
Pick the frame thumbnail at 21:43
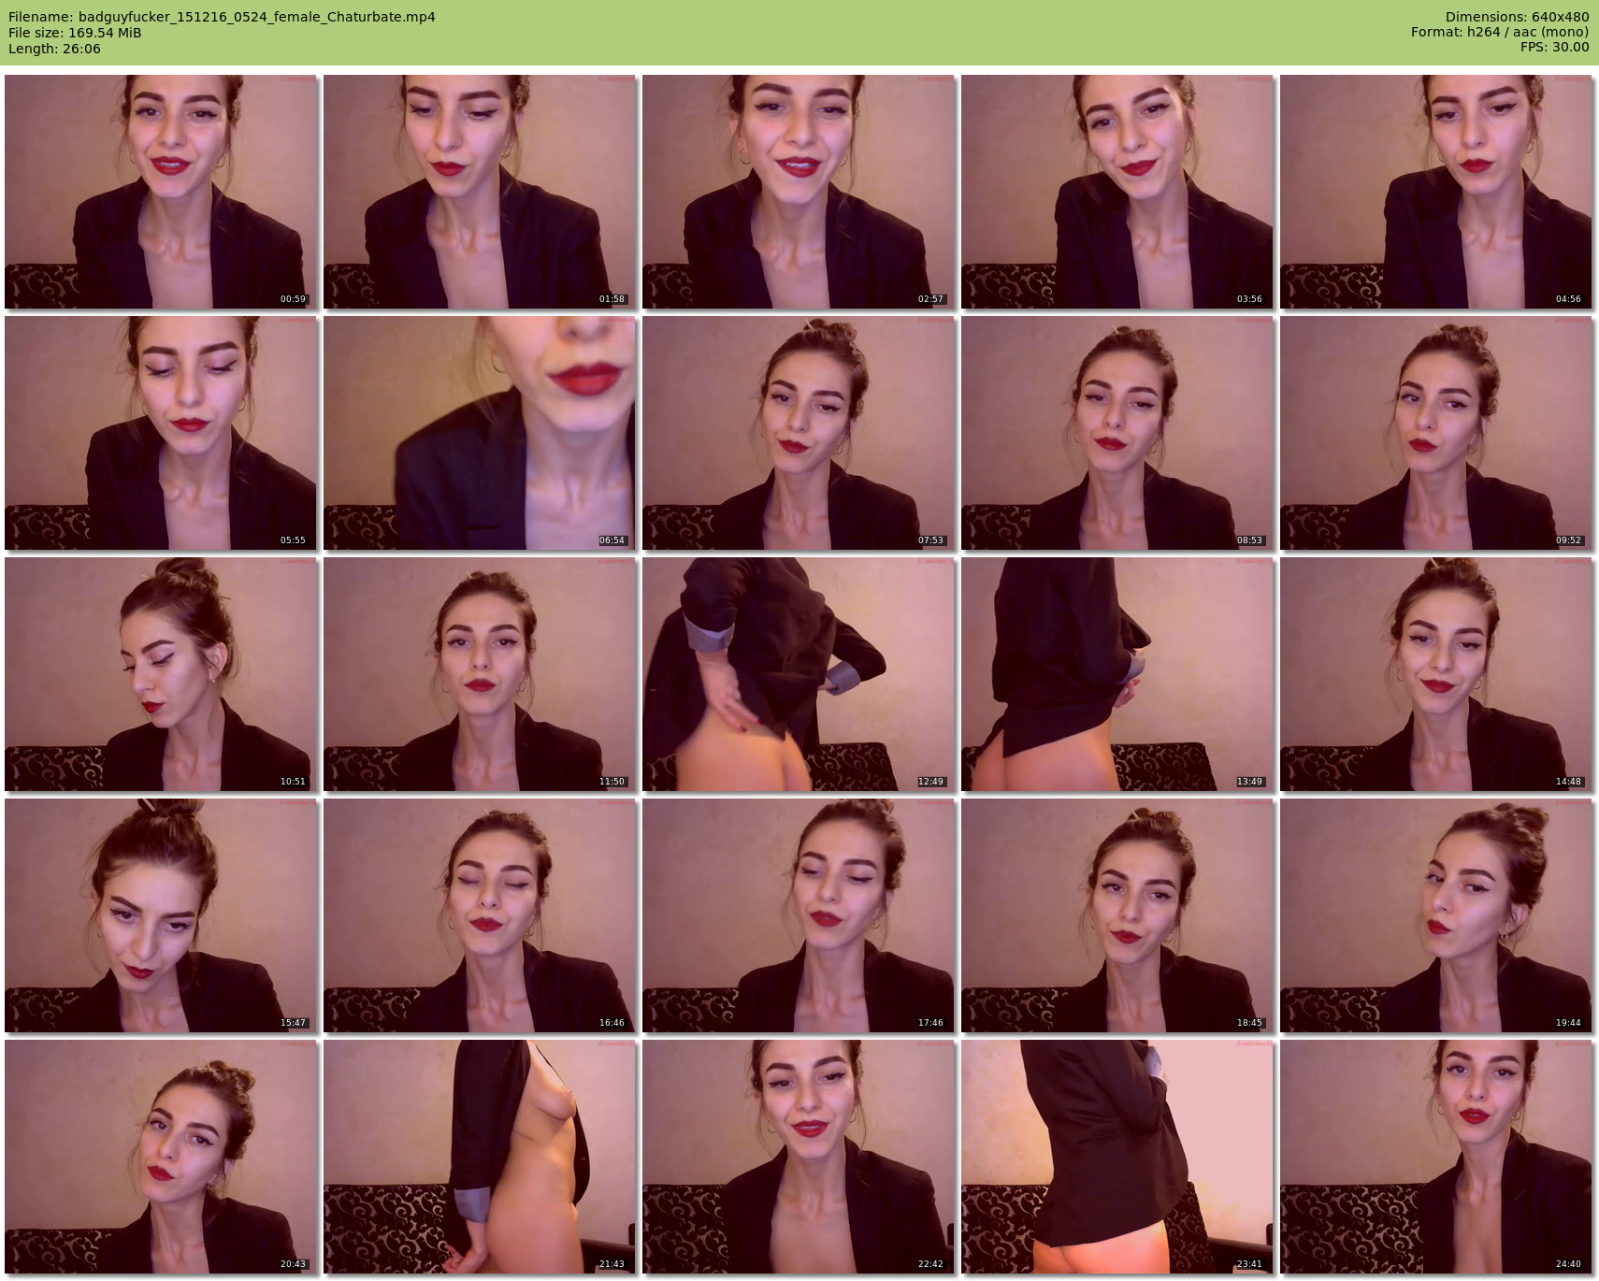pos(480,1157)
